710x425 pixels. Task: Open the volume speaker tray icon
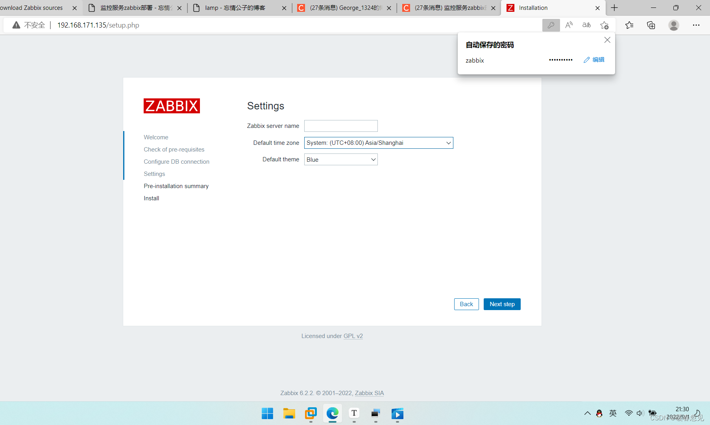(640, 413)
